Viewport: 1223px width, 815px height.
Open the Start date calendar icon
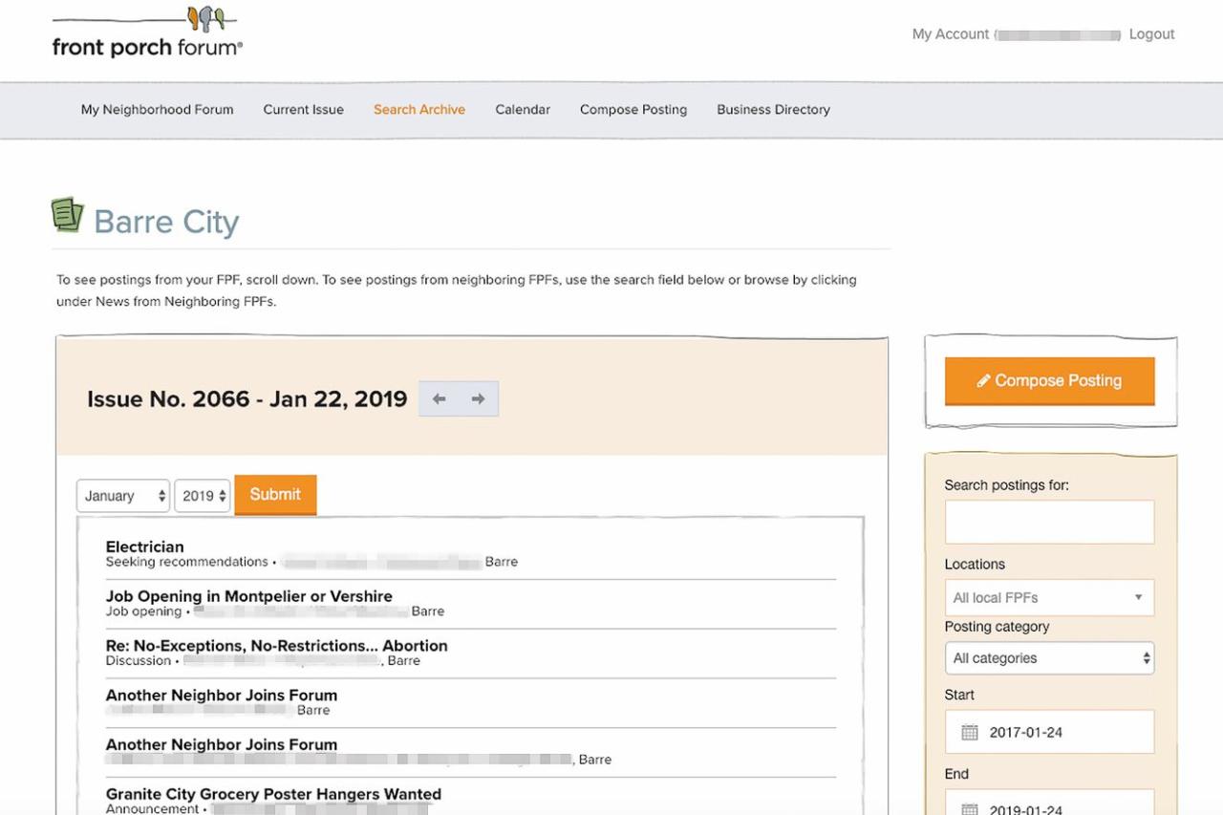point(969,733)
